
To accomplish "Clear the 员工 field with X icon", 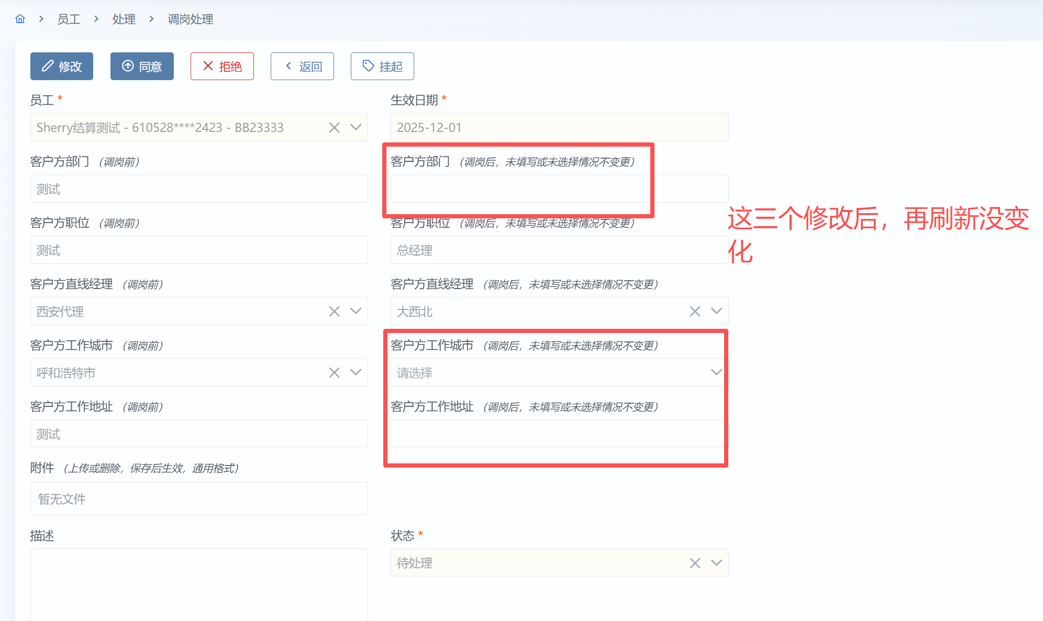I will click(334, 128).
